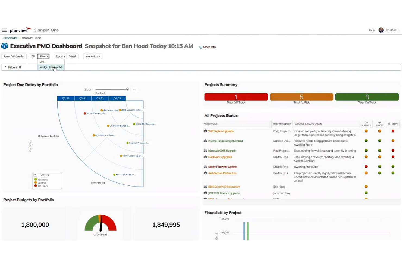Click the Zoom slider handle
The width and height of the screenshot is (402, 268).
(128, 89)
